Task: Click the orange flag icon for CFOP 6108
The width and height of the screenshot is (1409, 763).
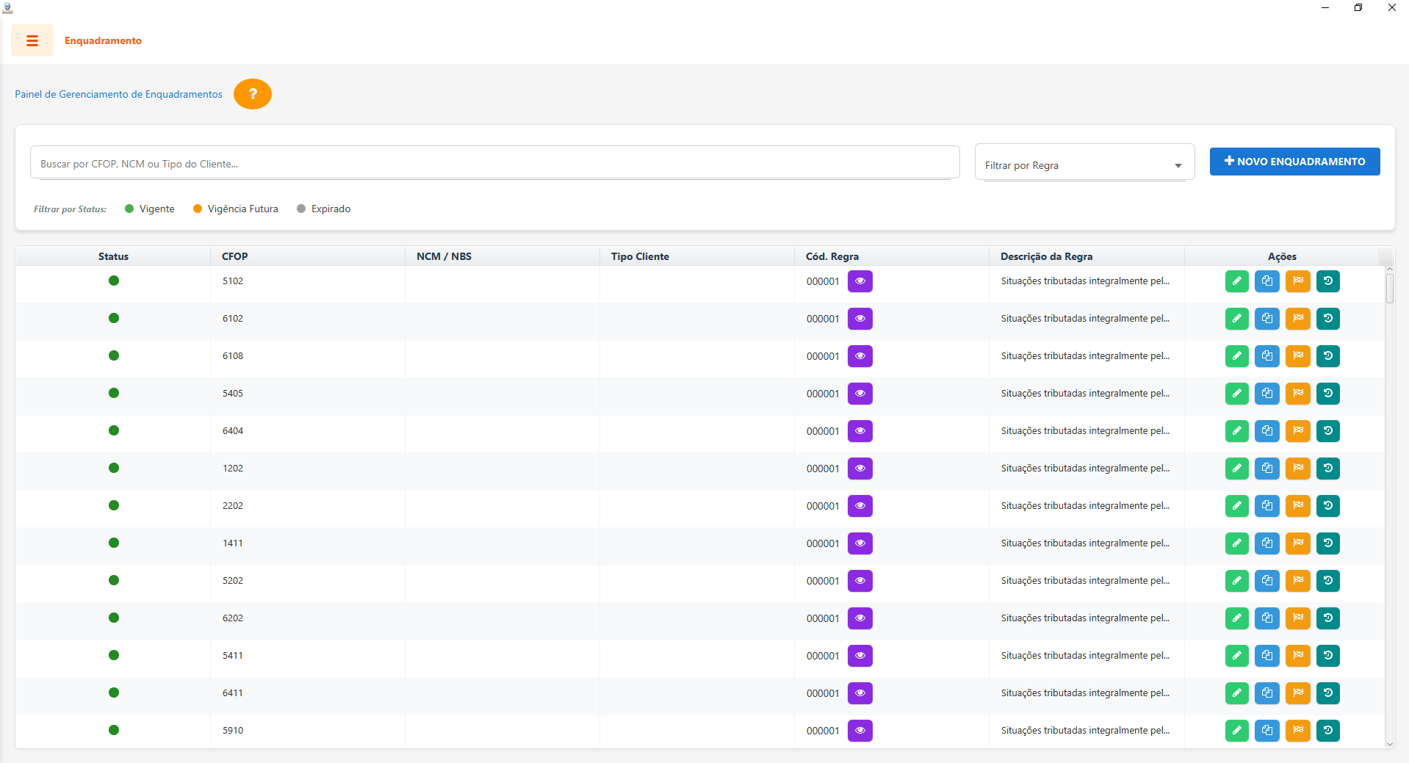Action: pyautogui.click(x=1298, y=356)
